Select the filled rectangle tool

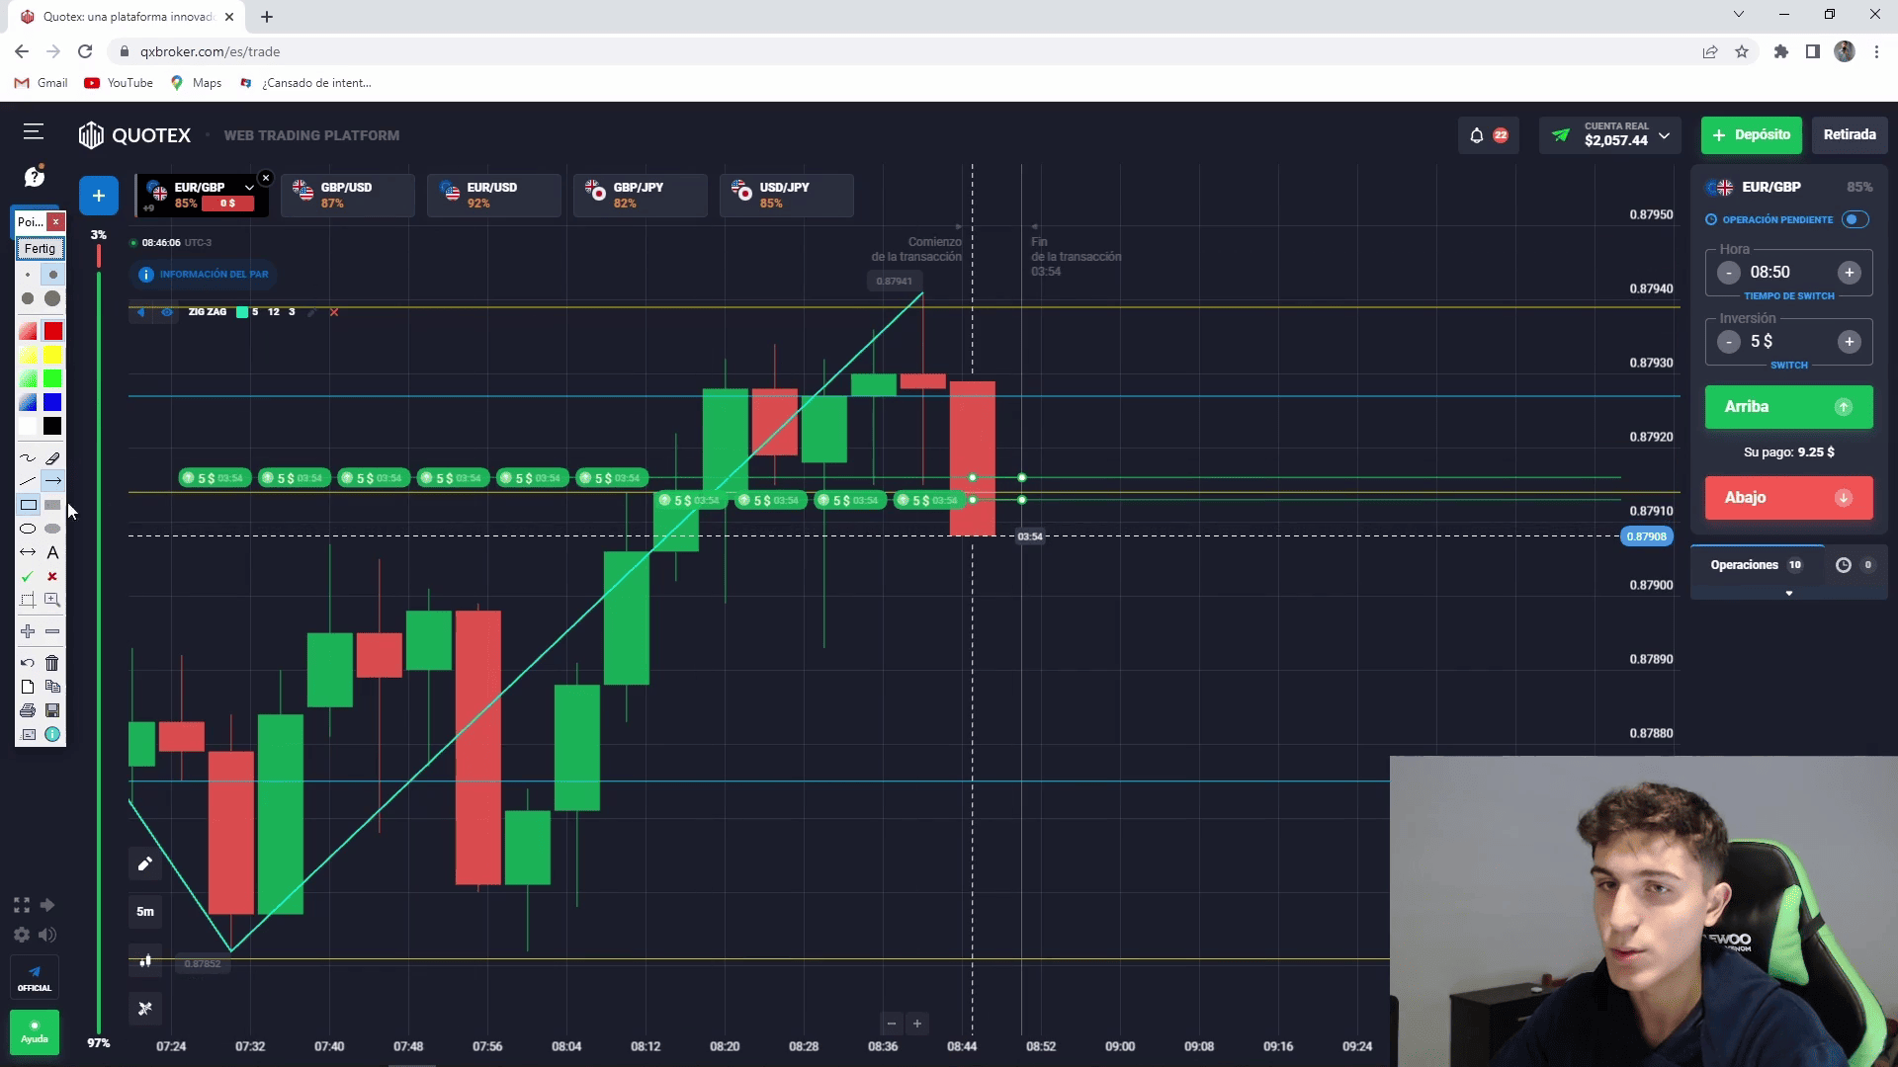pyautogui.click(x=52, y=505)
